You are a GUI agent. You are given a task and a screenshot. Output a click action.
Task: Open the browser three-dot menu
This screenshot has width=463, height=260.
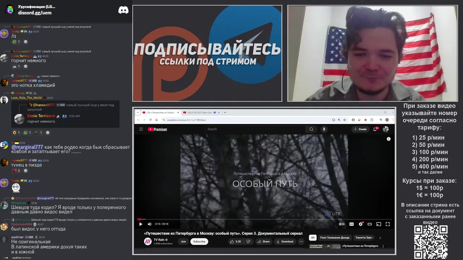392,120
